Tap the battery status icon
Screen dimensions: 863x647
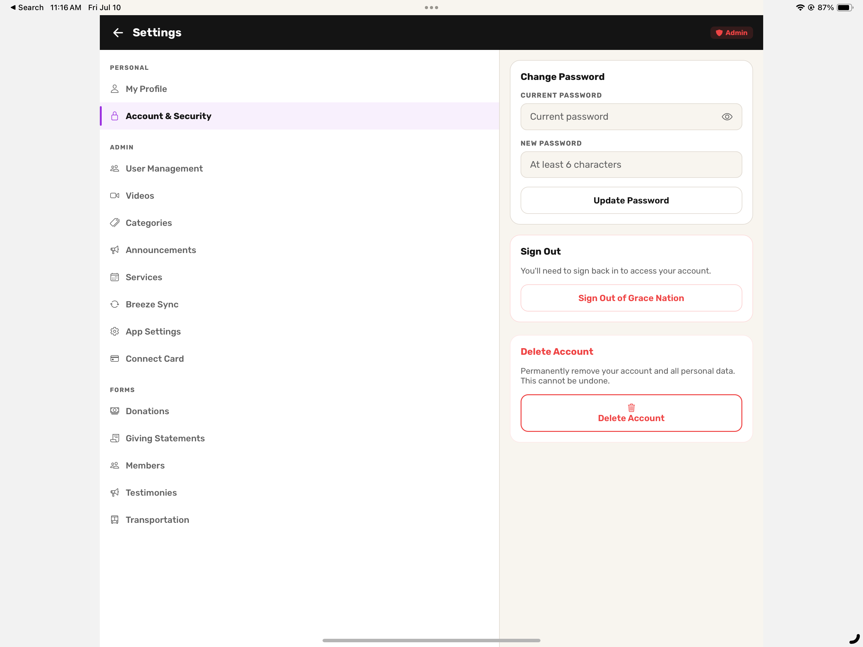pos(845,7)
